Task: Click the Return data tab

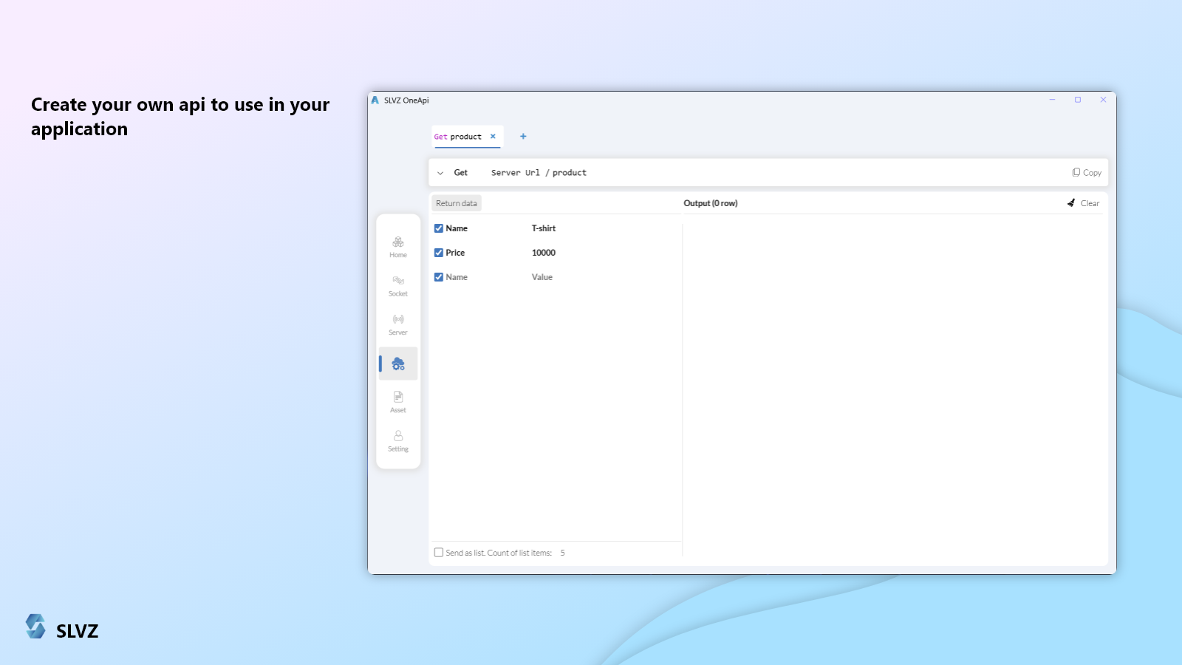Action: [x=457, y=203]
